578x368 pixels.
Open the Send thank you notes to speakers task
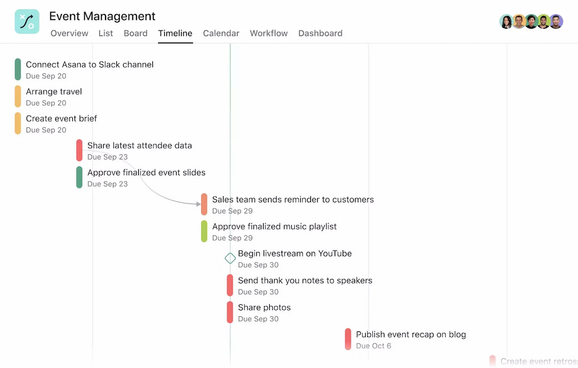click(305, 280)
